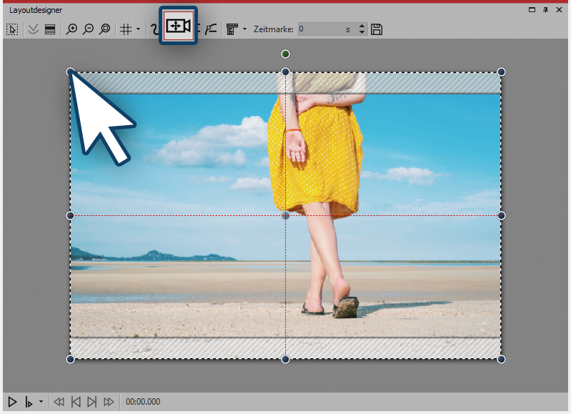The width and height of the screenshot is (571, 414).
Task: Click the stacked layers toolbar icon
Action: [x=50, y=29]
